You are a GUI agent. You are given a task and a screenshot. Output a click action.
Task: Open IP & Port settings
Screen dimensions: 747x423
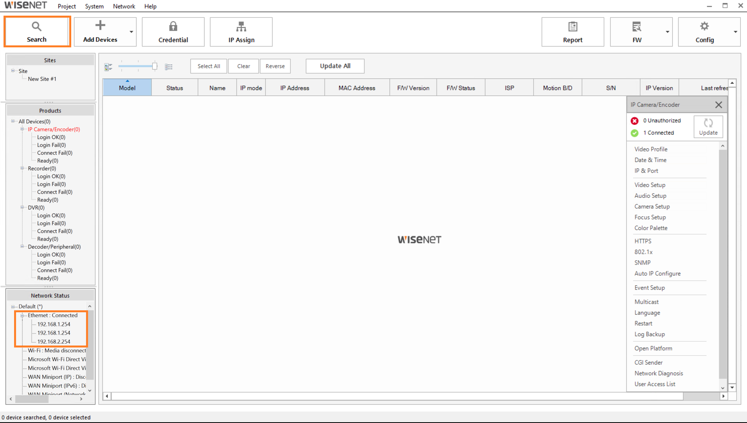646,171
